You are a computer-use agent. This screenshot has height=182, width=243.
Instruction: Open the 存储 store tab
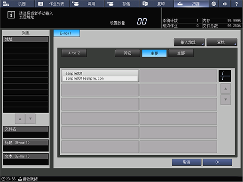(122, 4)
